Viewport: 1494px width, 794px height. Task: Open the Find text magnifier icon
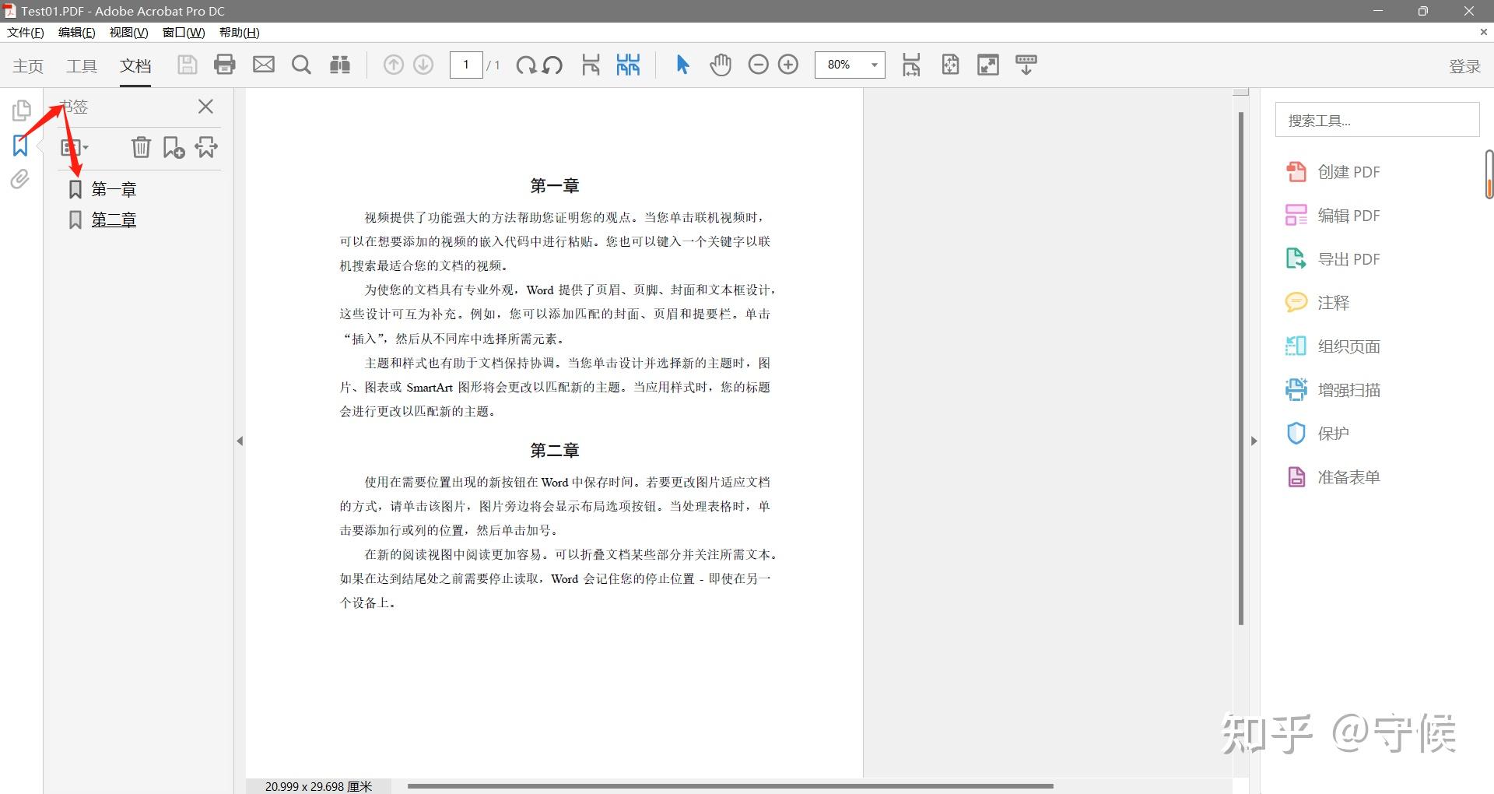point(301,65)
